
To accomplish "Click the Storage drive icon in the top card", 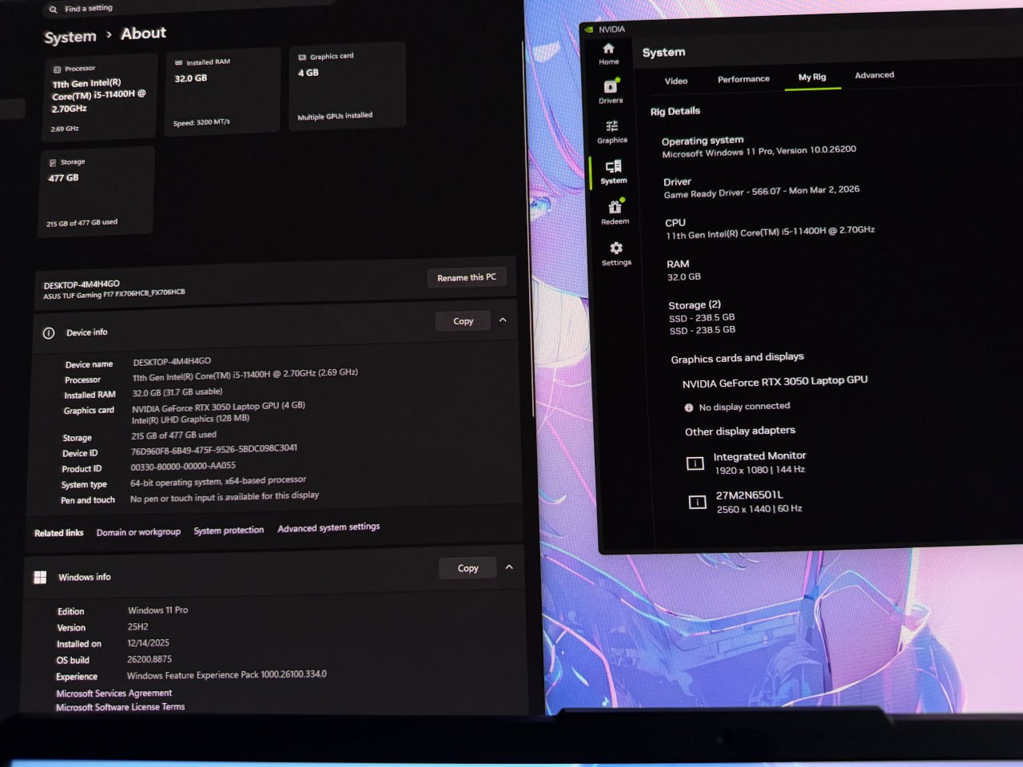I will tap(53, 163).
